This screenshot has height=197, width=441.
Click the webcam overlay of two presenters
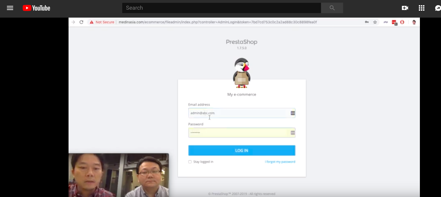click(x=119, y=175)
